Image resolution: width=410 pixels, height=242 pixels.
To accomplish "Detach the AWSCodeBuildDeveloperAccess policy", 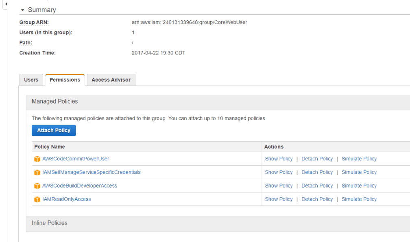I will (x=317, y=186).
